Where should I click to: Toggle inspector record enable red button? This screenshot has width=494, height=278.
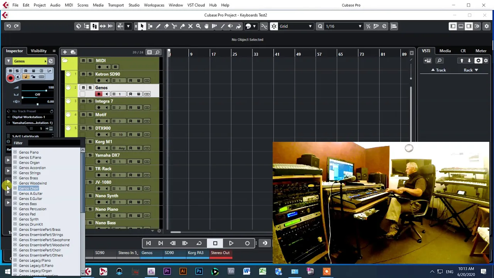pyautogui.click(x=10, y=78)
